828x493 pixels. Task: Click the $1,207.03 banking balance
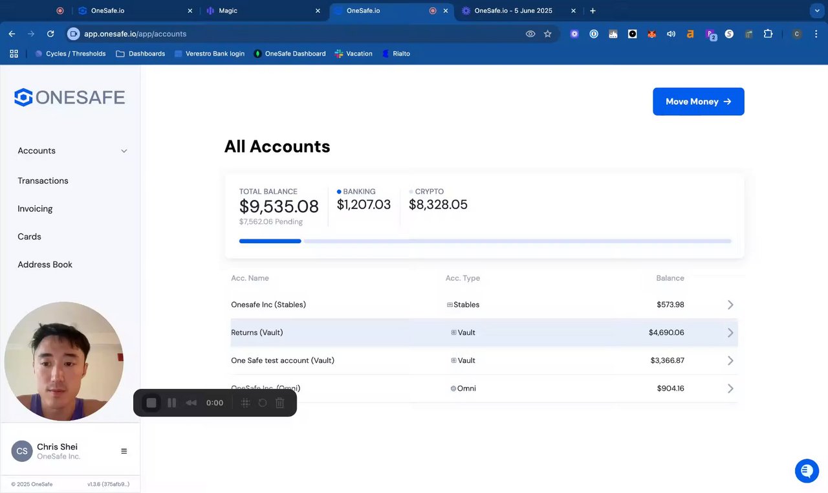[364, 205]
